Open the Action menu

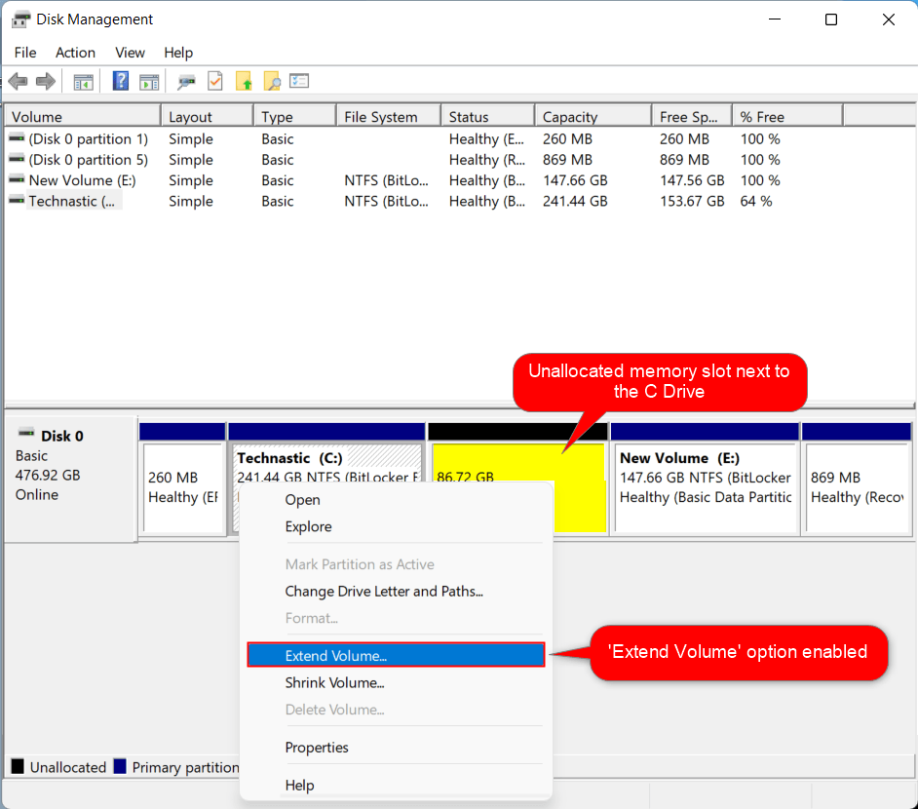coord(75,53)
